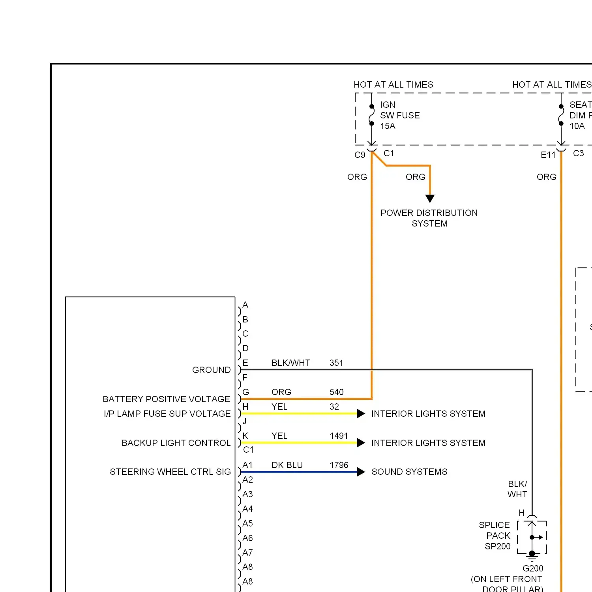
Task: Select STEERING WHEEL CTRL SIG label
Action: [170, 472]
